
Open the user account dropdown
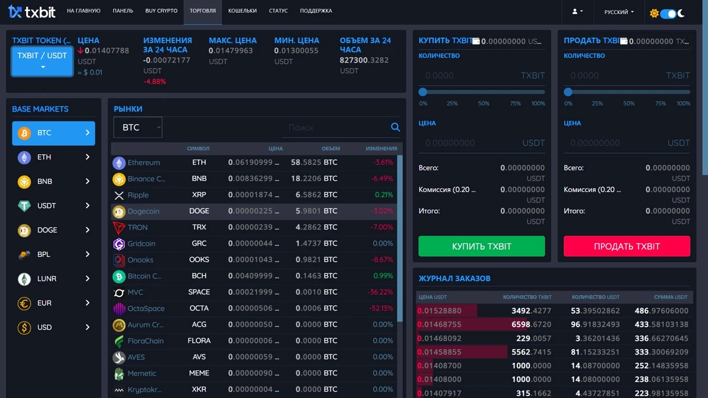pos(577,11)
